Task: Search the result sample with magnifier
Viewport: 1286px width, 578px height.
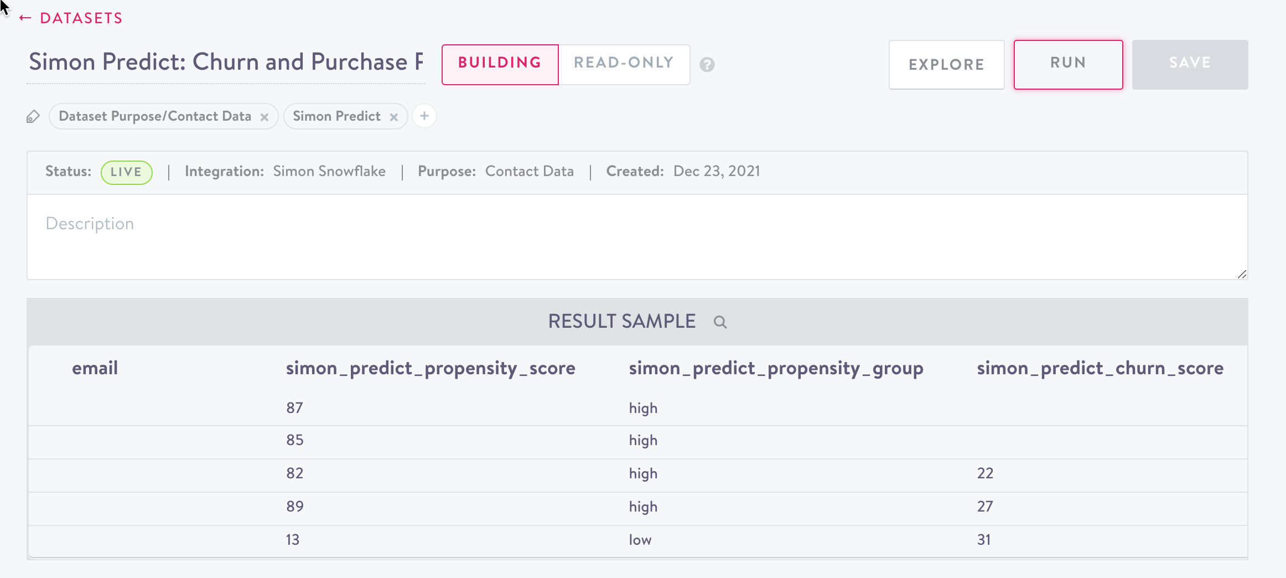Action: pyautogui.click(x=720, y=322)
